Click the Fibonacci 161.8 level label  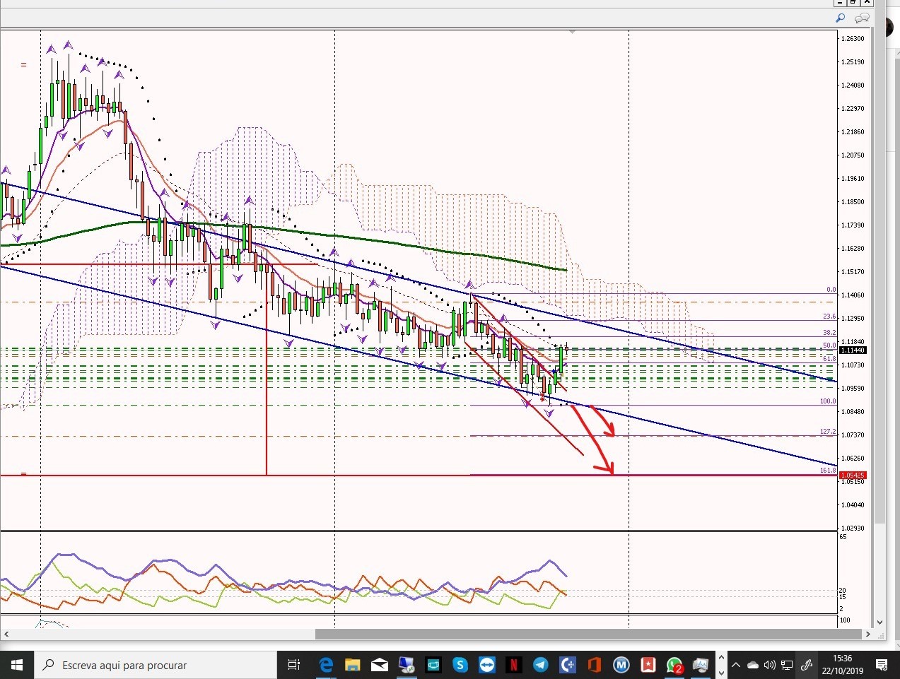point(828,471)
